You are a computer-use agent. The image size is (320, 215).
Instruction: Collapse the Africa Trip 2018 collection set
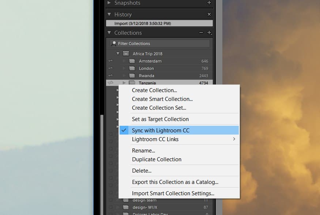pyautogui.click(x=118, y=54)
